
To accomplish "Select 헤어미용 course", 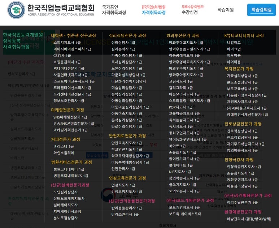I will pos(234,62).
